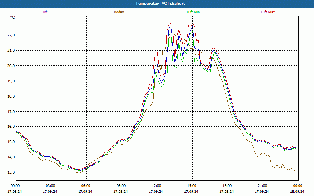Click the chart title Temperatur [°C] skaliert
The image size is (314, 196).
pyautogui.click(x=157, y=3)
